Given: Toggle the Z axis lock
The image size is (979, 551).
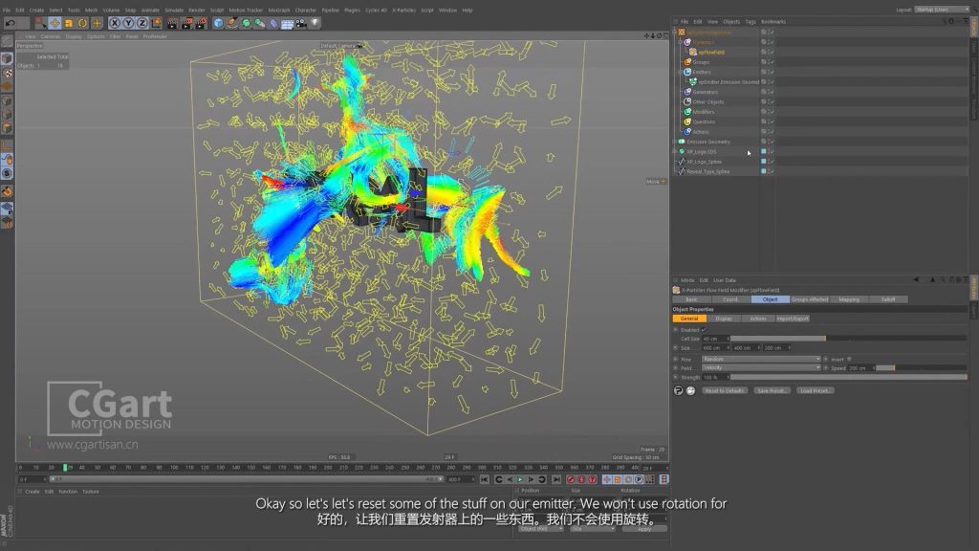Looking at the screenshot, I should click(x=141, y=23).
